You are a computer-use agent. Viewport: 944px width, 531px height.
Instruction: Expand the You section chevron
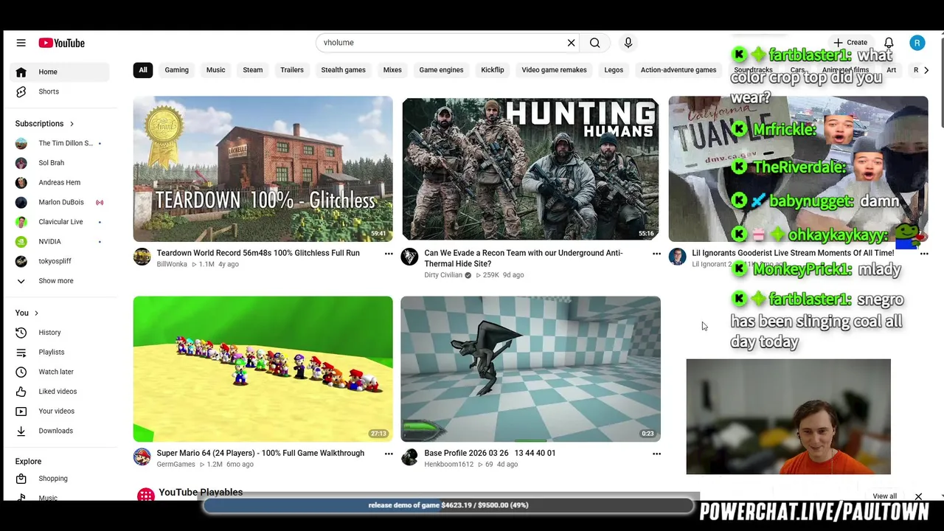click(x=36, y=313)
